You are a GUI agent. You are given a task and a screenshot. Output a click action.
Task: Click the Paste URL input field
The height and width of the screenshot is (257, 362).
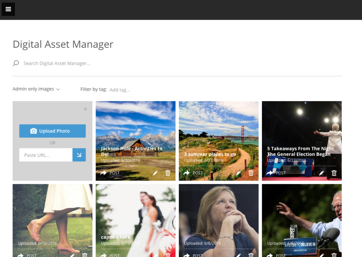click(45, 155)
